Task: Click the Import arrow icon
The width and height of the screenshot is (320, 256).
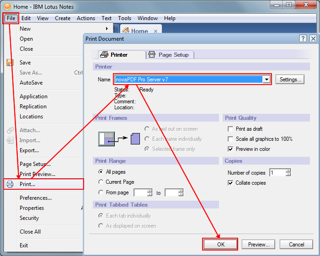Action: point(10,140)
